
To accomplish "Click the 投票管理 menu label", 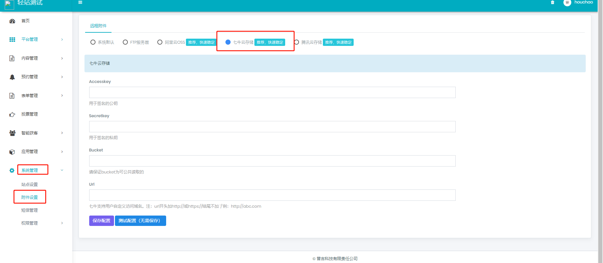I will click(30, 114).
